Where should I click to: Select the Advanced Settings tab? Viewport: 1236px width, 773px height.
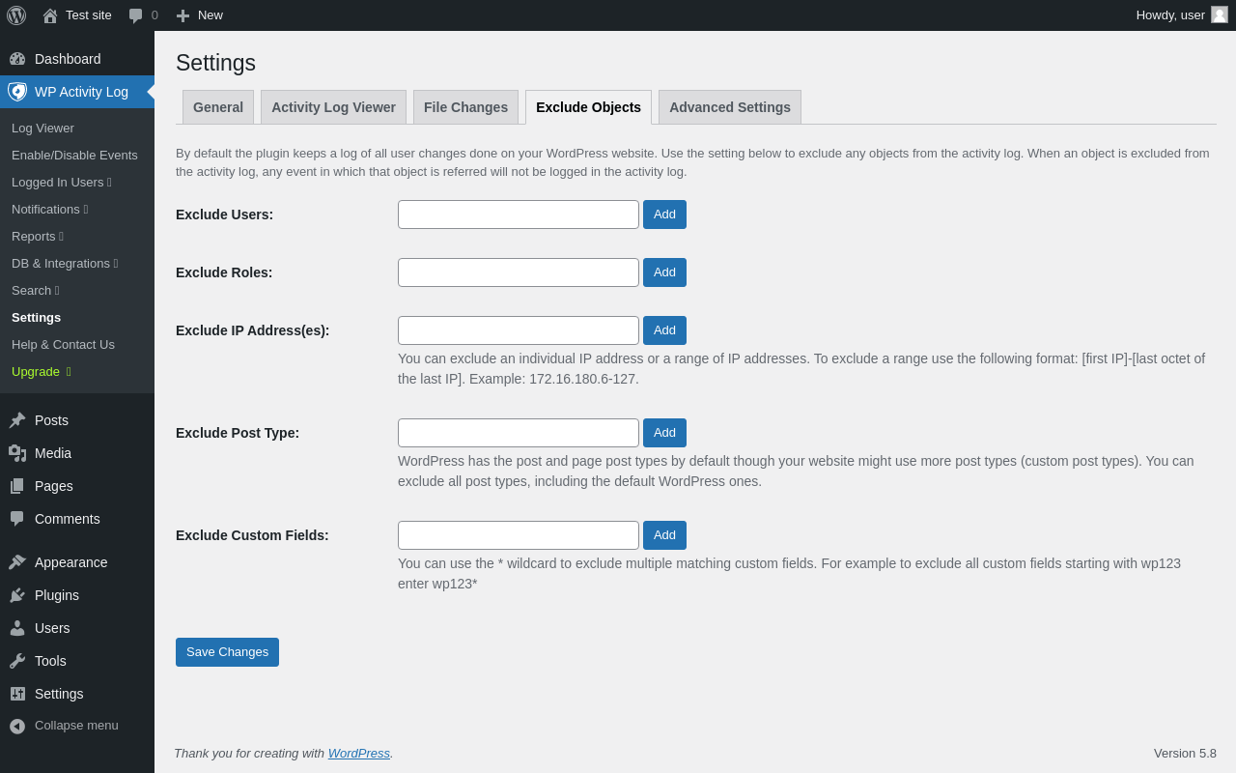click(730, 107)
